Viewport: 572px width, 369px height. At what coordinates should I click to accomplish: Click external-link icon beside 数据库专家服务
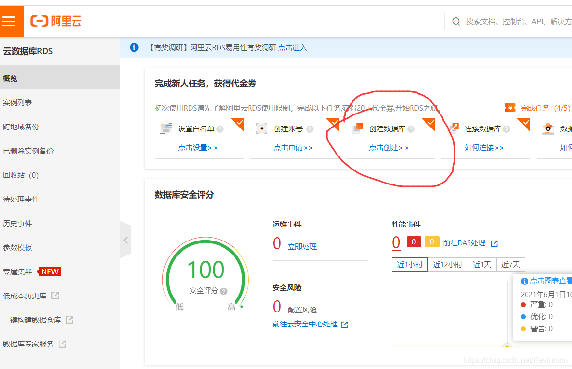pos(62,344)
